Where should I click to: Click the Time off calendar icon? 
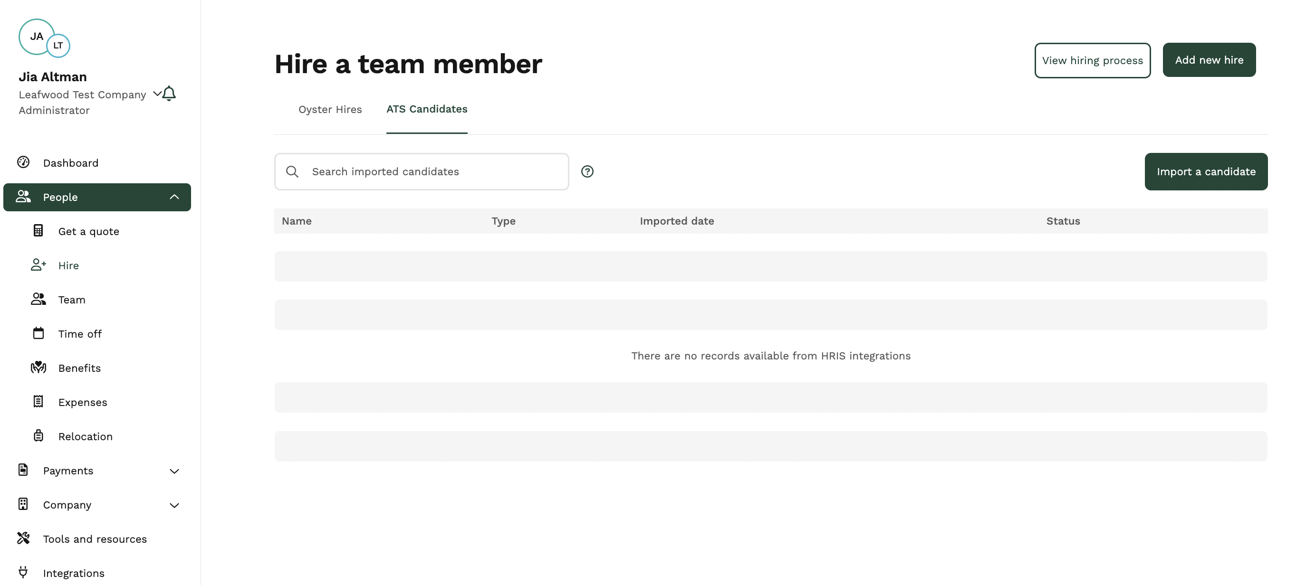(x=38, y=333)
